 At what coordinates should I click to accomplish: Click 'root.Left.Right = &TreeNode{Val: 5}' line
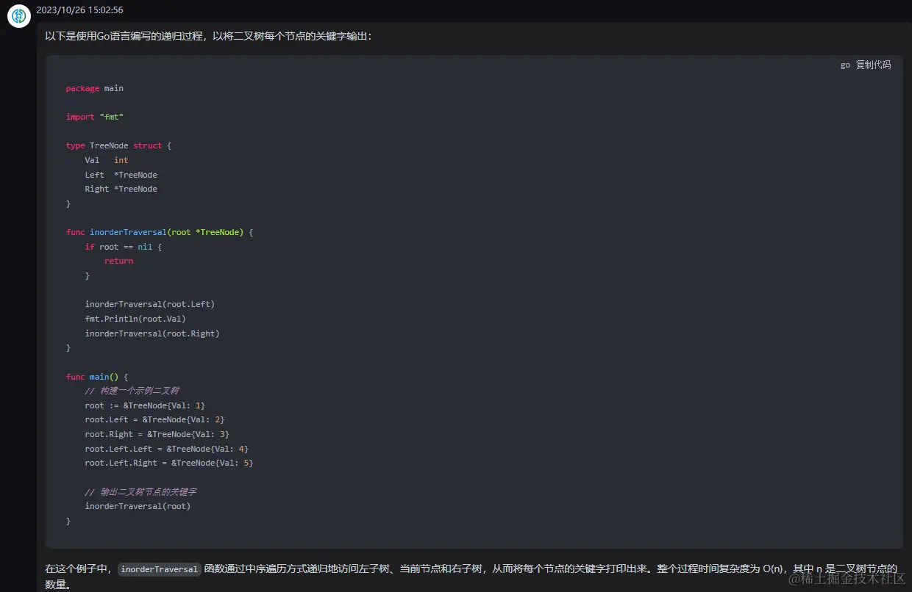click(x=169, y=463)
